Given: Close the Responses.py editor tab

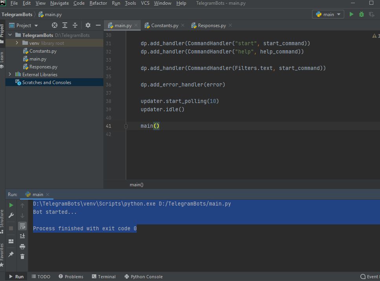Looking at the screenshot, I should [x=230, y=25].
